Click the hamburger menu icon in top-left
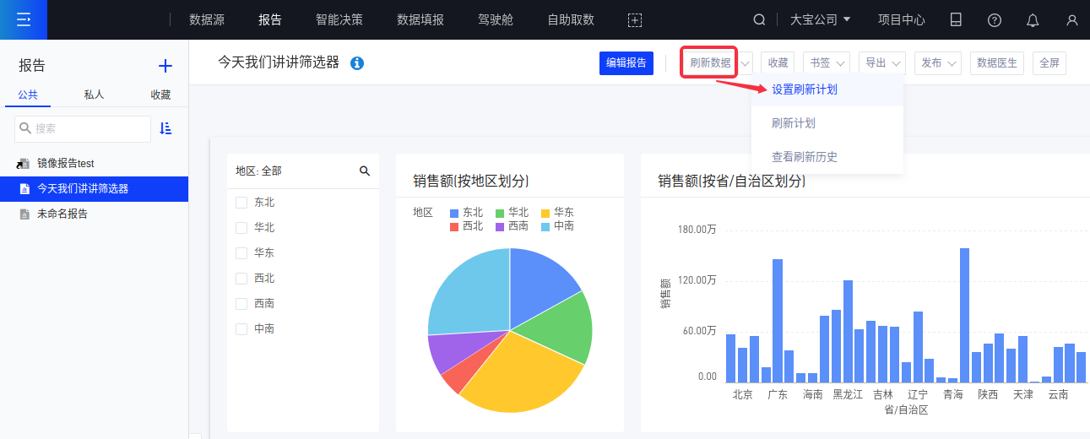 point(23,19)
